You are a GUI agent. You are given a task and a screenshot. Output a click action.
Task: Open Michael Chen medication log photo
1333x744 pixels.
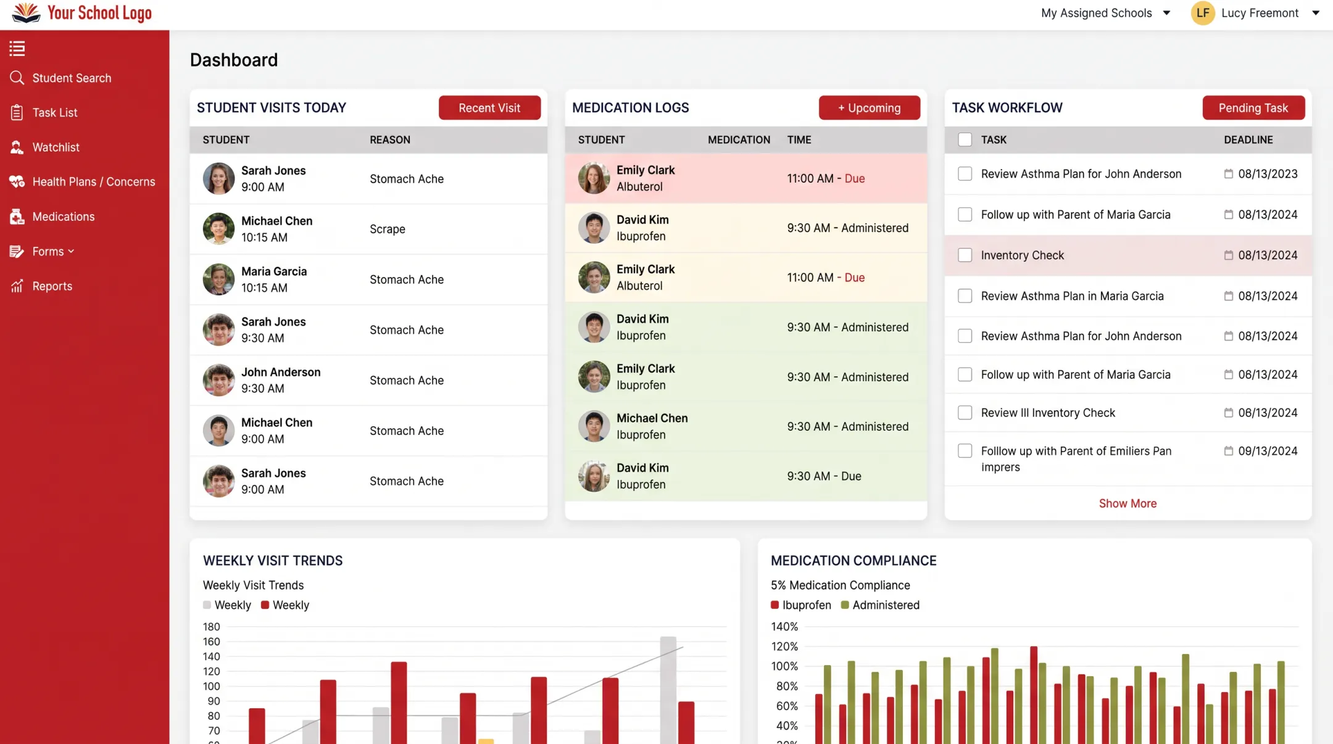coord(594,426)
